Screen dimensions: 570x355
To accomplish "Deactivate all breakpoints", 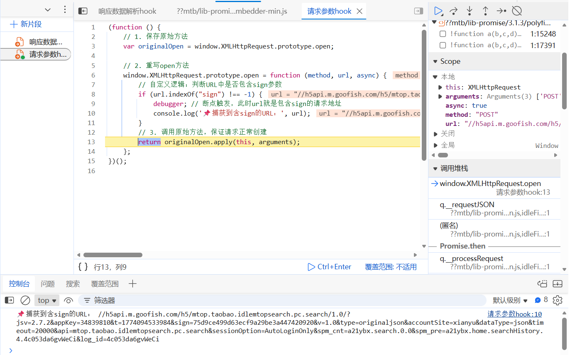I will pyautogui.click(x=517, y=11).
